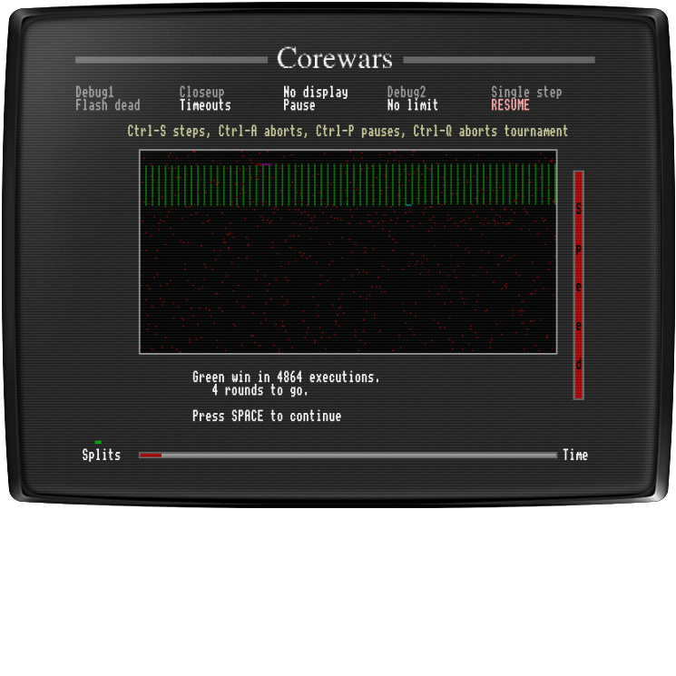
Task: Toggle the Timeouts option
Action: tap(205, 105)
